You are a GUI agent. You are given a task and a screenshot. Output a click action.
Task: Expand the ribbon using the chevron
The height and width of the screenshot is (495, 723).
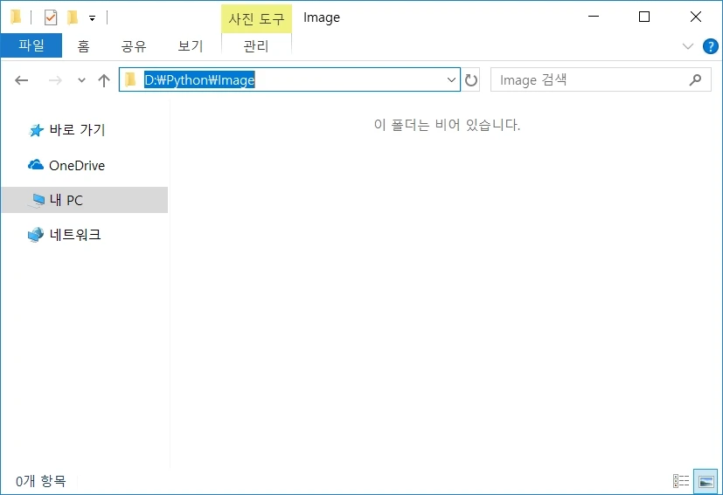point(687,46)
